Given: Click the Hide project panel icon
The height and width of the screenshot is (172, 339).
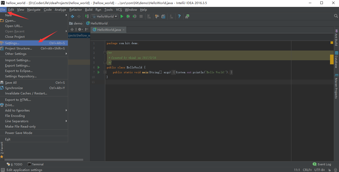Looking at the screenshot, I should pyautogui.click(x=87, y=29).
